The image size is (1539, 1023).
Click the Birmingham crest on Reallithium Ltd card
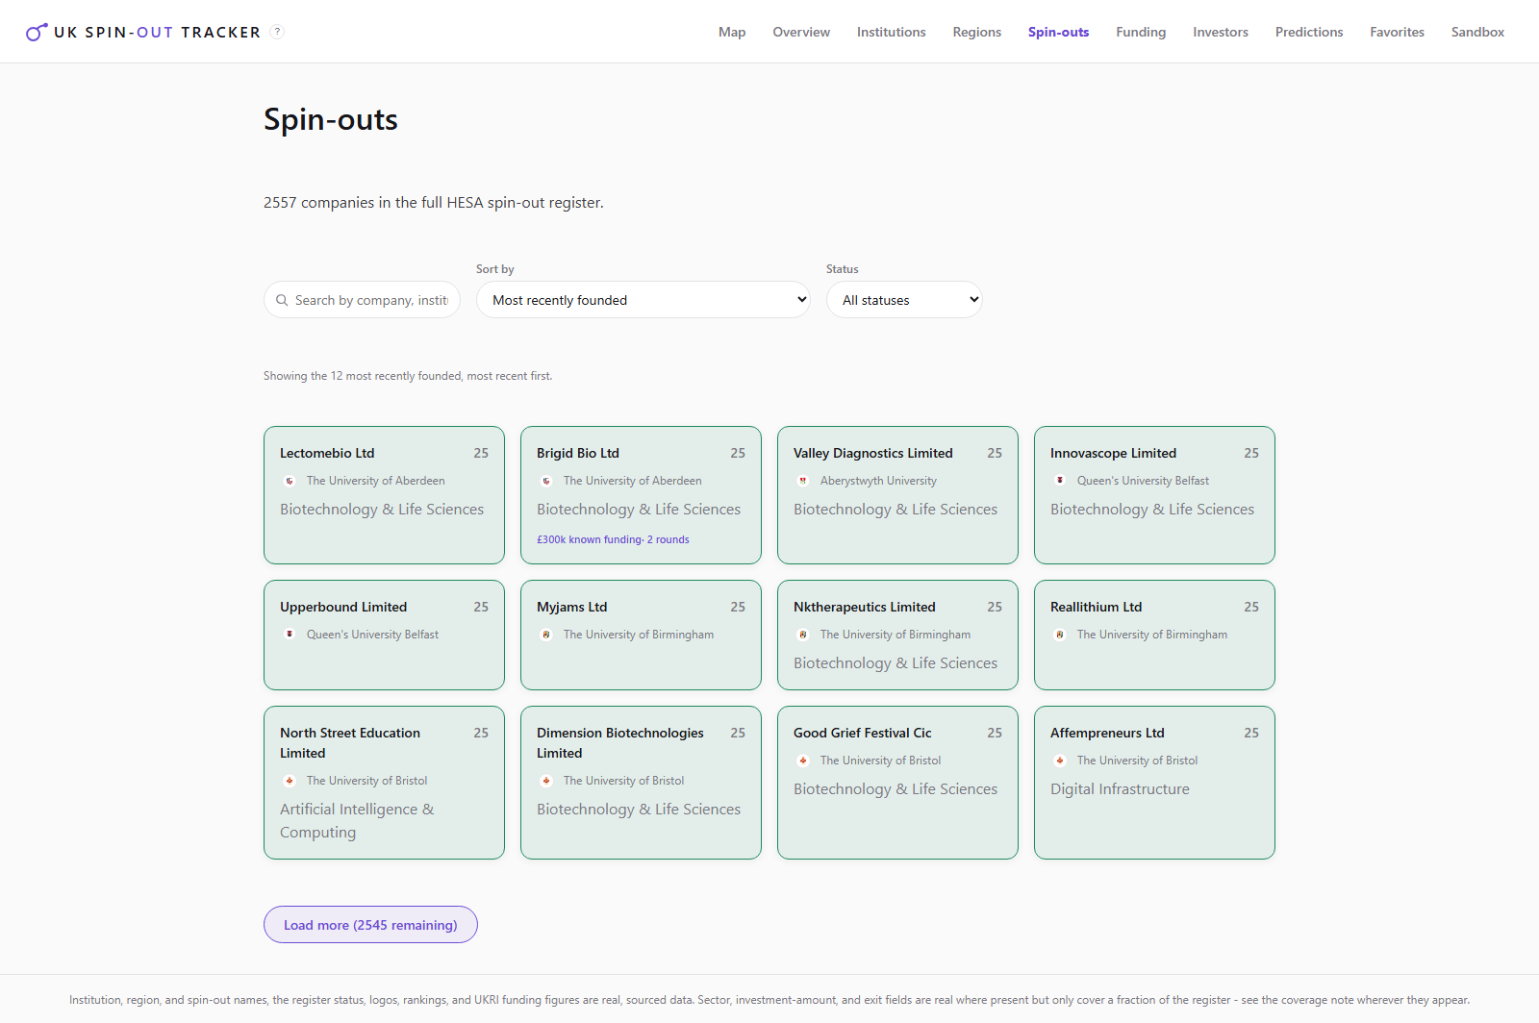(1060, 635)
